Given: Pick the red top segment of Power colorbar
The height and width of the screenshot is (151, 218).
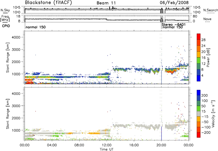Looking at the screenshot, I should pyautogui.click(x=199, y=37).
